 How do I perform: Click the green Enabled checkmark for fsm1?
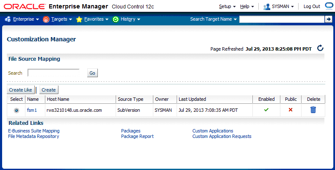pyautogui.click(x=266, y=110)
